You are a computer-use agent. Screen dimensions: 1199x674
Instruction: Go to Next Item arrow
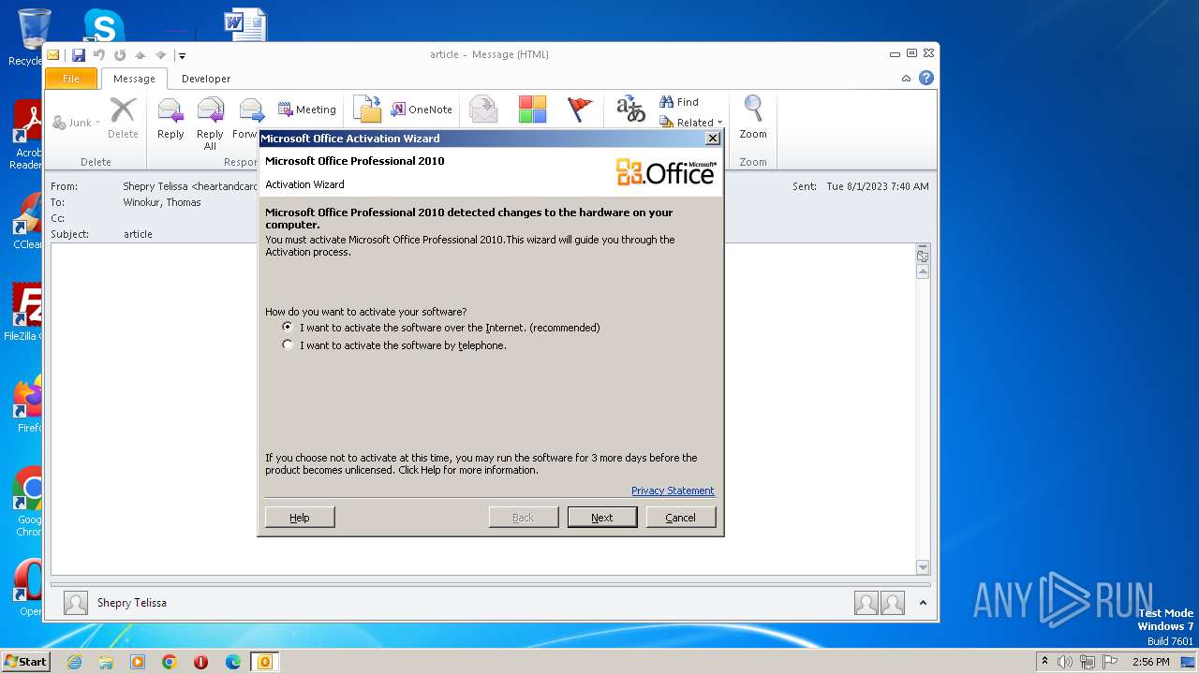[160, 55]
